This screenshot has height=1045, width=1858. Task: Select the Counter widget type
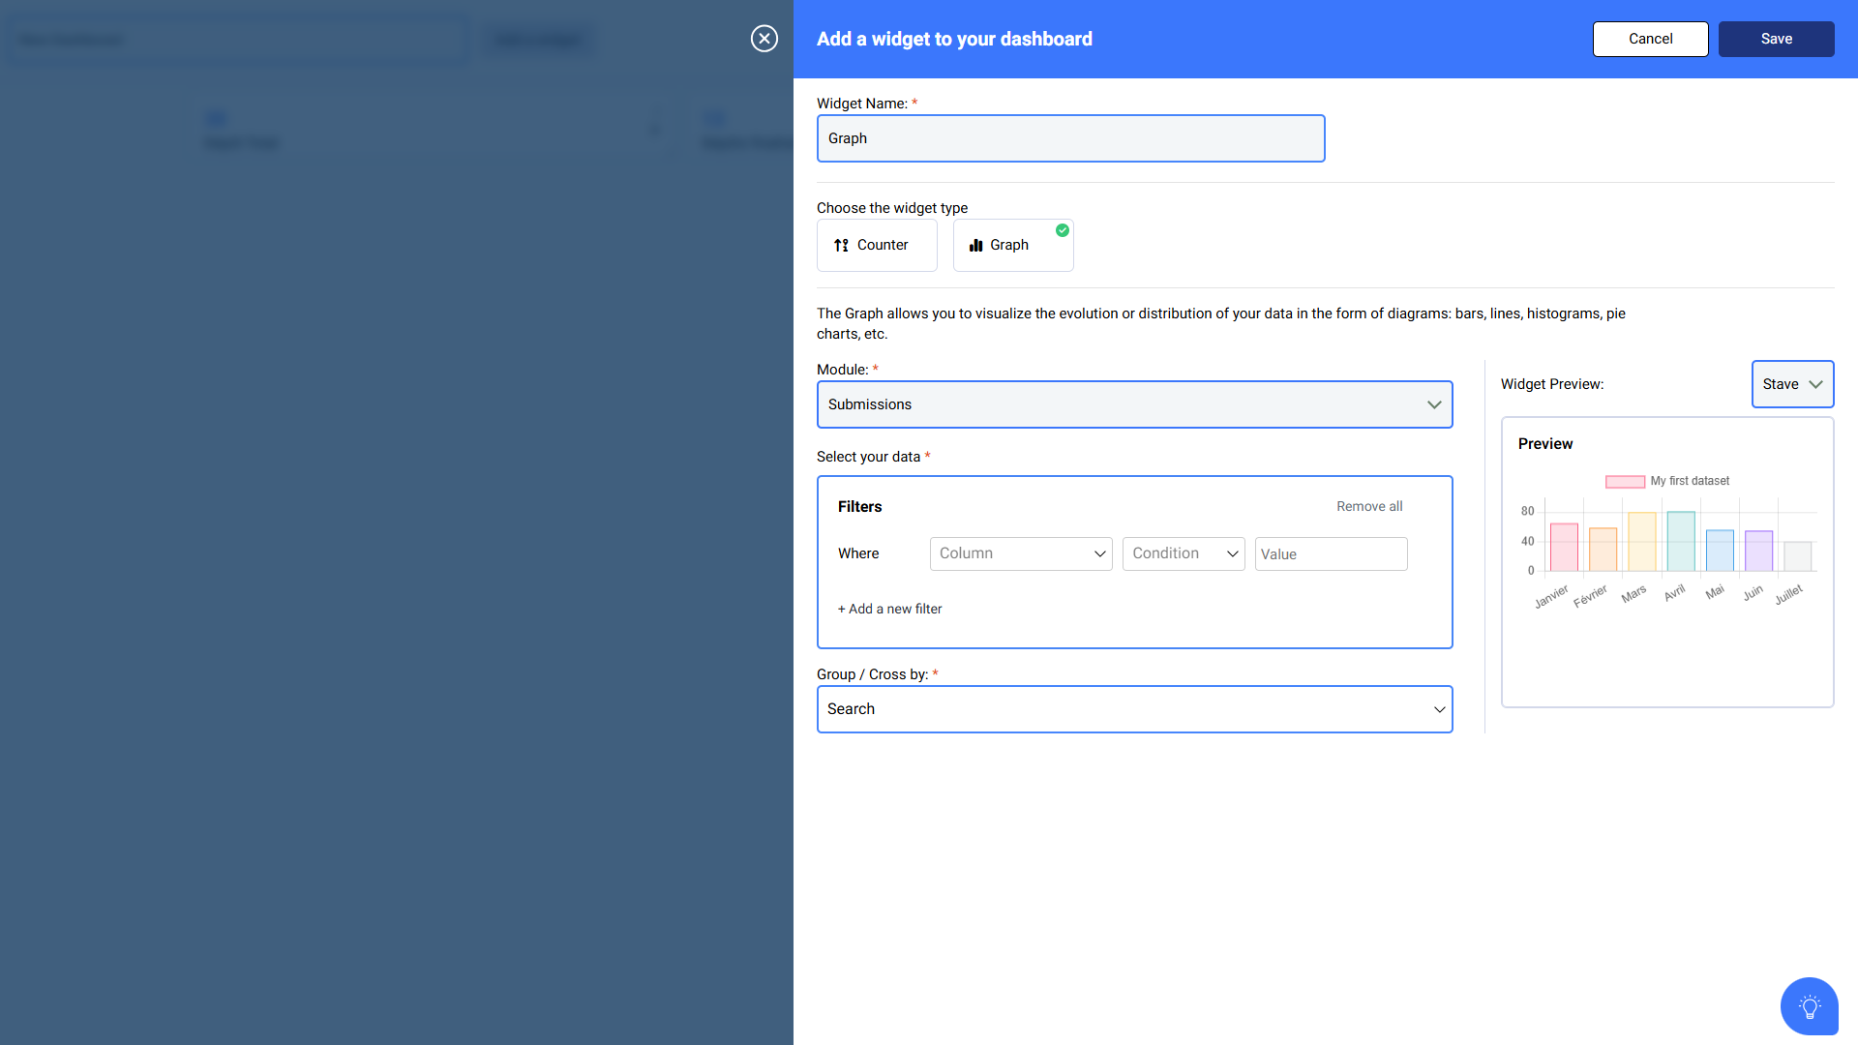point(877,246)
